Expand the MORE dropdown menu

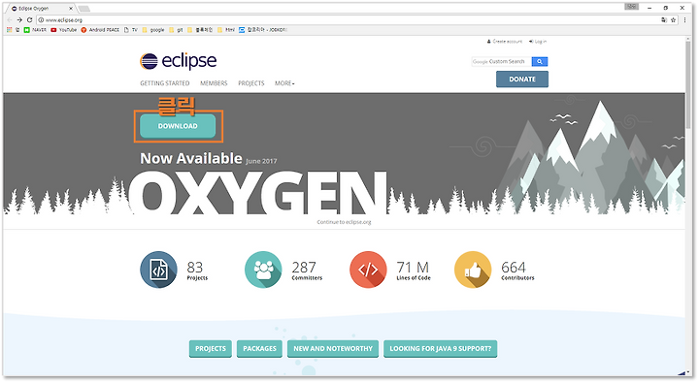284,83
